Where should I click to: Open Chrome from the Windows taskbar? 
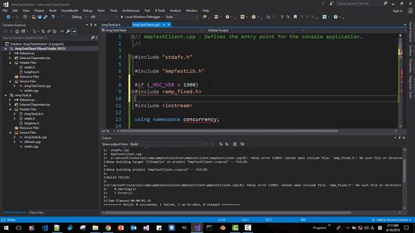pyautogui.click(x=108, y=228)
